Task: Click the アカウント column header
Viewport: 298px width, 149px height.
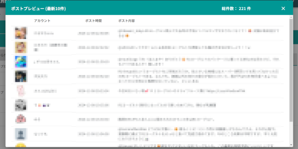Action: tap(42, 21)
